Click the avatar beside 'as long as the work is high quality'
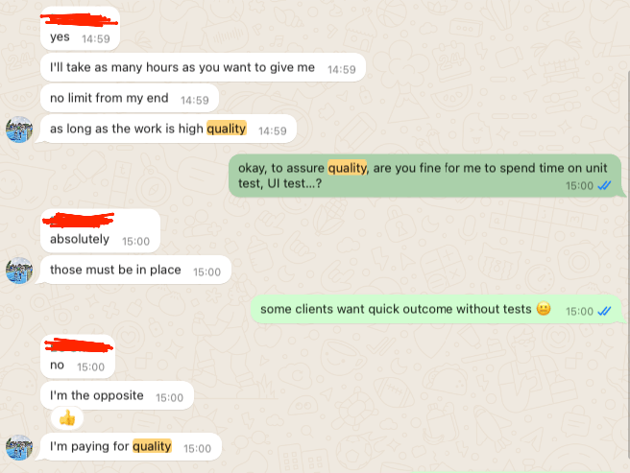 click(19, 130)
